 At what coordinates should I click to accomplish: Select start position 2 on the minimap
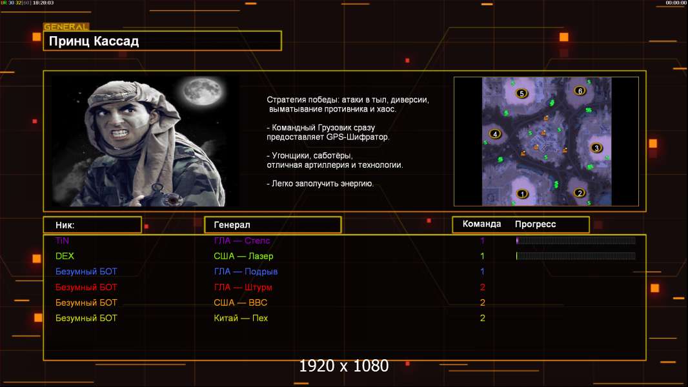(x=580, y=193)
